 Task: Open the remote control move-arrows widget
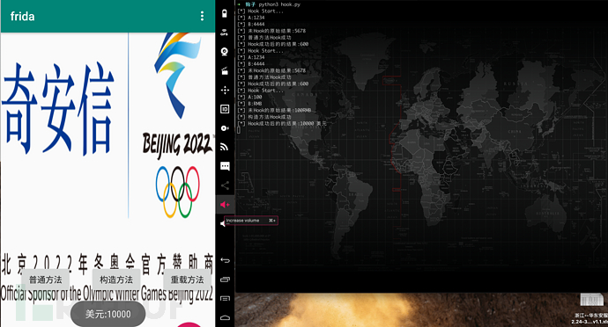225,91
